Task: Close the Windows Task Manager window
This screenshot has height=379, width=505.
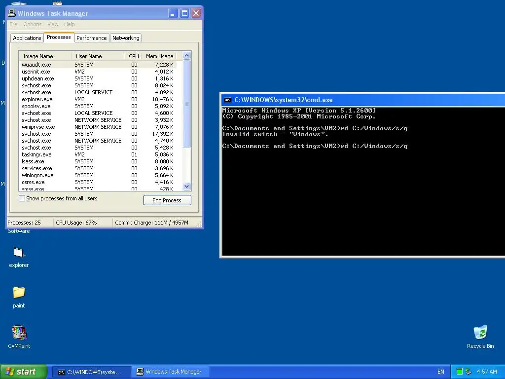Action: click(x=196, y=13)
